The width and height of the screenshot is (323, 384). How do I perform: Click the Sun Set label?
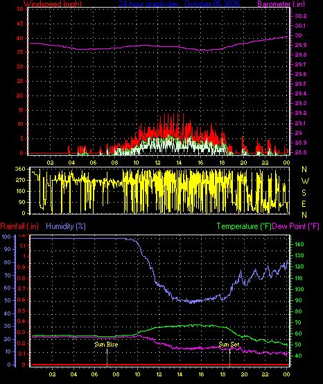[x=229, y=345]
